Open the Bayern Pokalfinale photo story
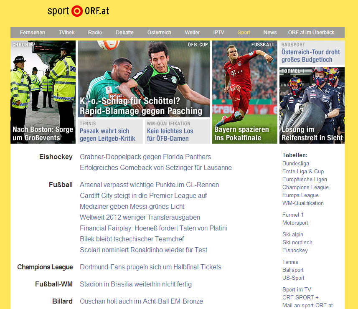The height and width of the screenshot is (309, 358). (x=245, y=92)
